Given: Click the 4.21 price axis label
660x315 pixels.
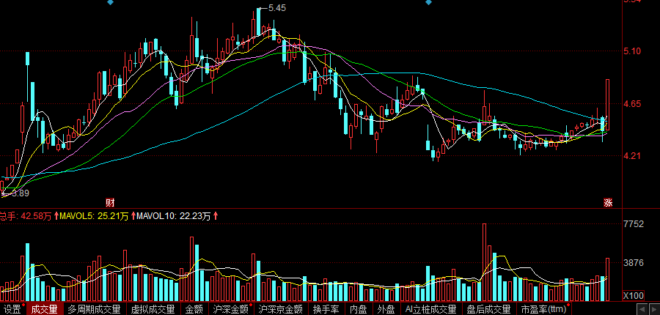Looking at the screenshot, I should pos(632,156).
